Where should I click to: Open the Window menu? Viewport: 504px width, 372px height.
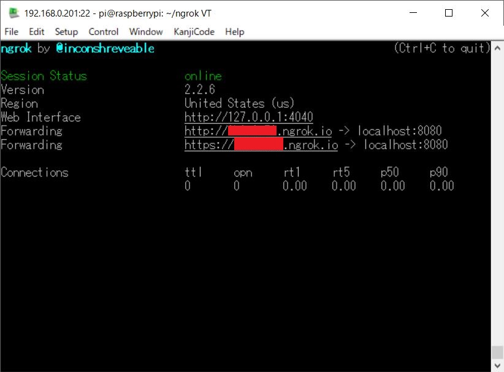(145, 32)
